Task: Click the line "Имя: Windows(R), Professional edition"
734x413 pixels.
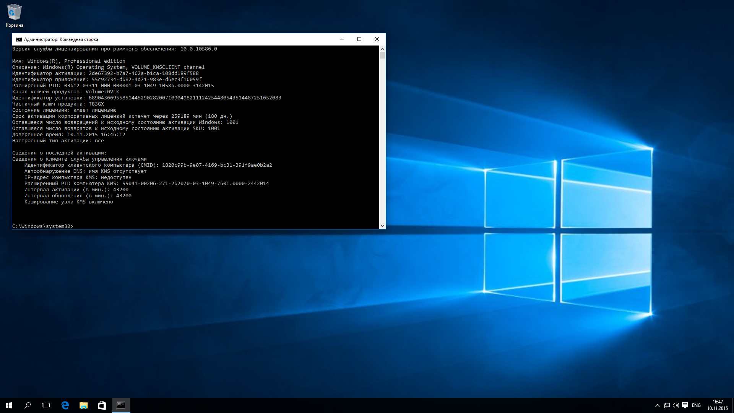Action: tap(69, 61)
